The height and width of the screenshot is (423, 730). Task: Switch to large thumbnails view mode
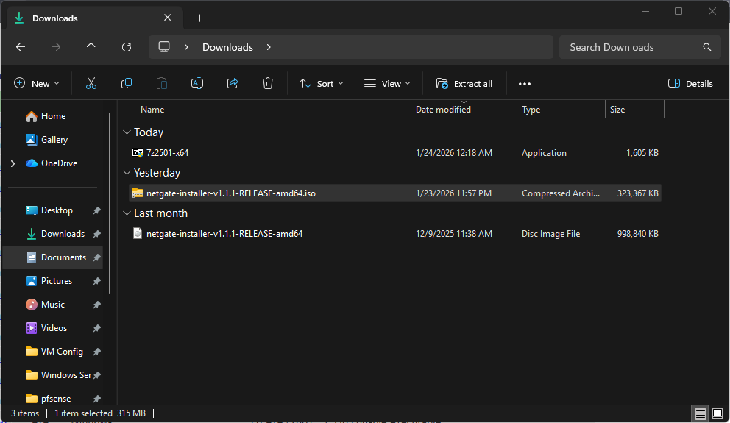pos(717,413)
